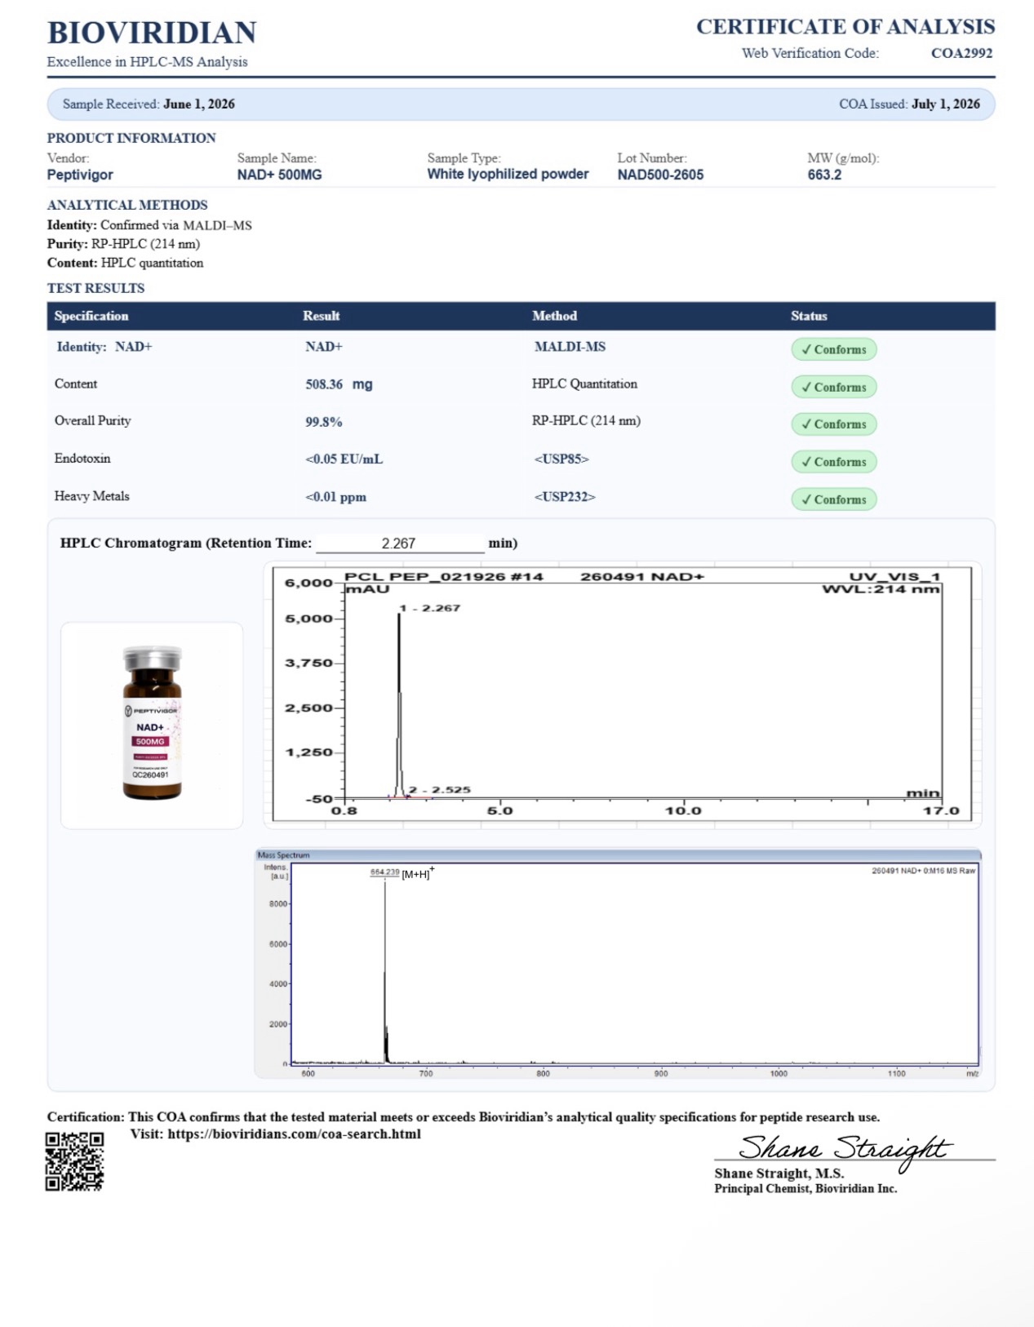Select the purity result 99.8%
1034x1327 pixels.
(324, 422)
